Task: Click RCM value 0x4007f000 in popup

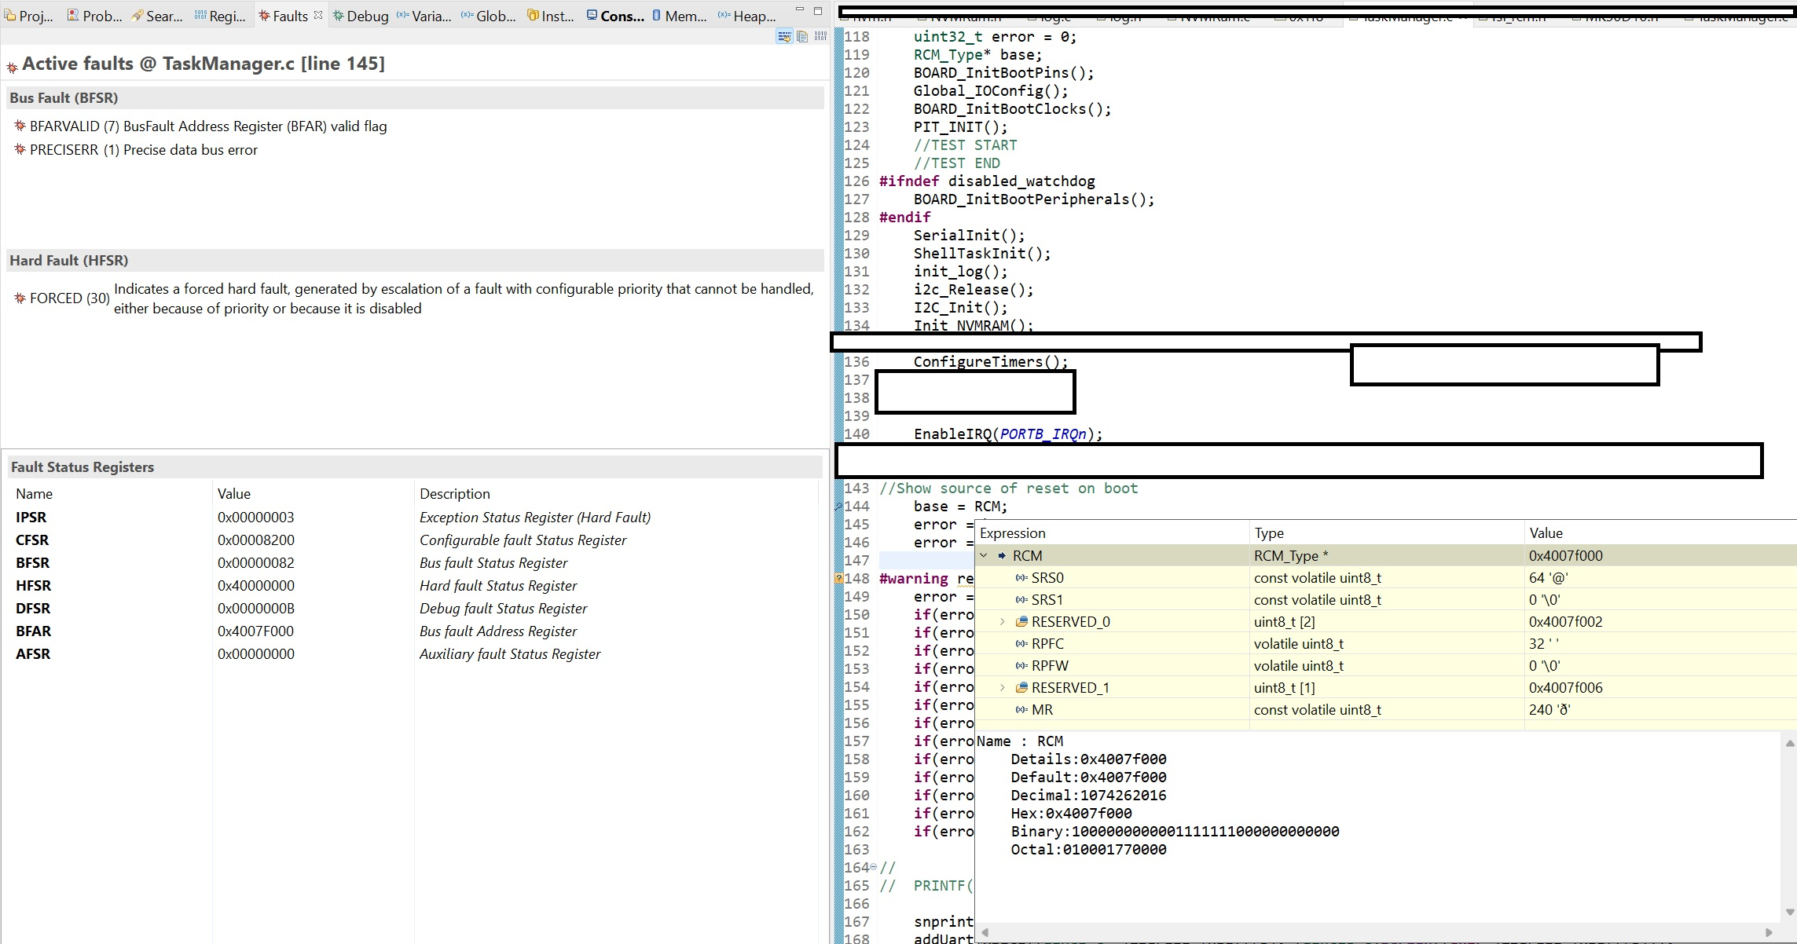Action: [x=1566, y=556]
